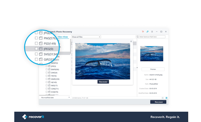
Task: Click Recover in the preview popup
Action: point(103,82)
